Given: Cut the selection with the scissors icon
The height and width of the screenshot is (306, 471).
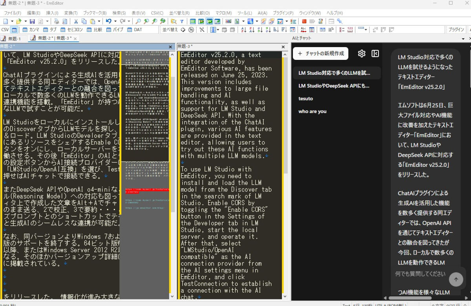Looking at the screenshot, I should [76, 21].
